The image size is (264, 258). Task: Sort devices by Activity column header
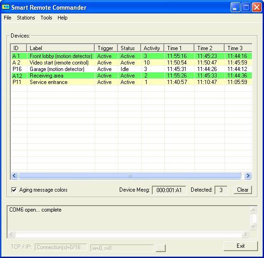coord(152,48)
